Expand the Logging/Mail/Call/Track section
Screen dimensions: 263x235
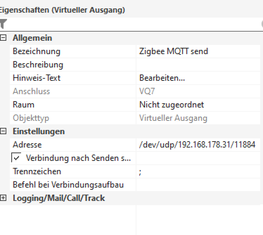(4, 198)
